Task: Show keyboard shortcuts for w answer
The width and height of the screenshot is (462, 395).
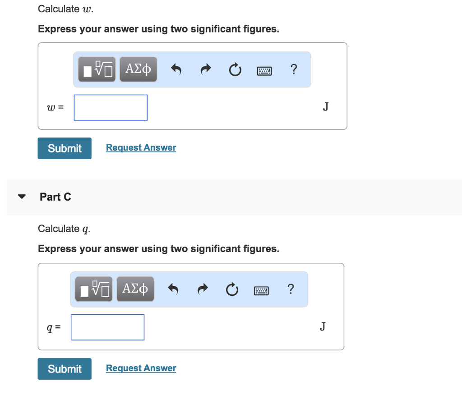Action: 264,70
